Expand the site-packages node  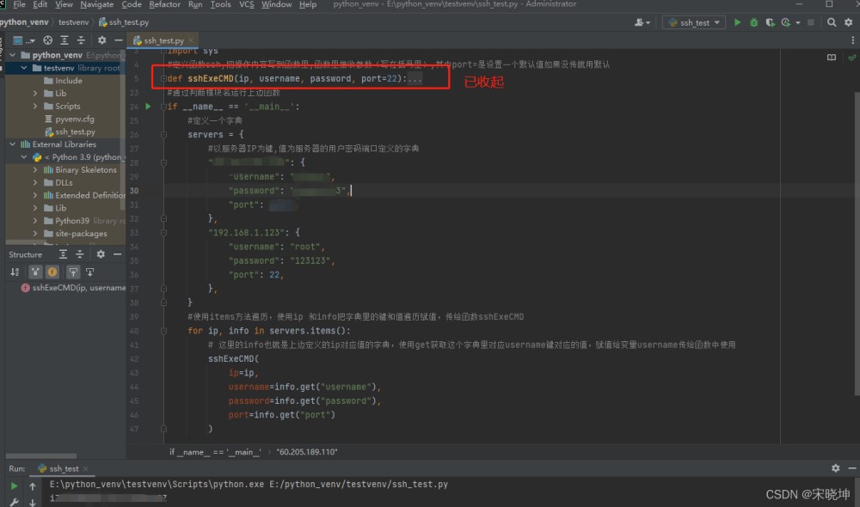[x=35, y=234]
